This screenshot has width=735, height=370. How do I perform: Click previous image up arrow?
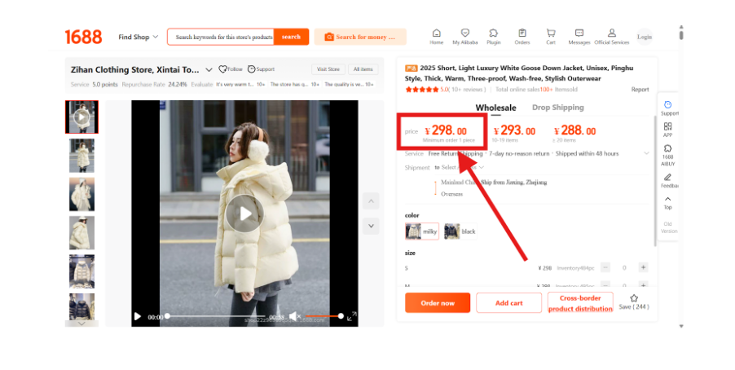pos(371,201)
